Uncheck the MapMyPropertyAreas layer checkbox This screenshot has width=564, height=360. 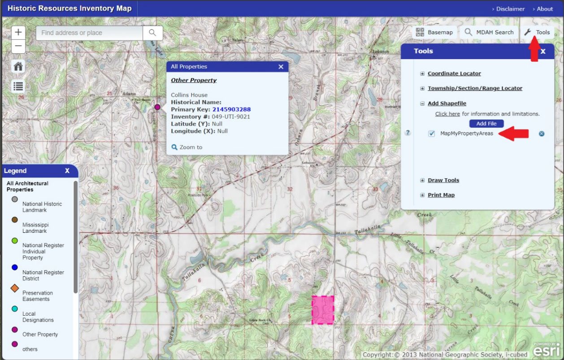click(431, 133)
